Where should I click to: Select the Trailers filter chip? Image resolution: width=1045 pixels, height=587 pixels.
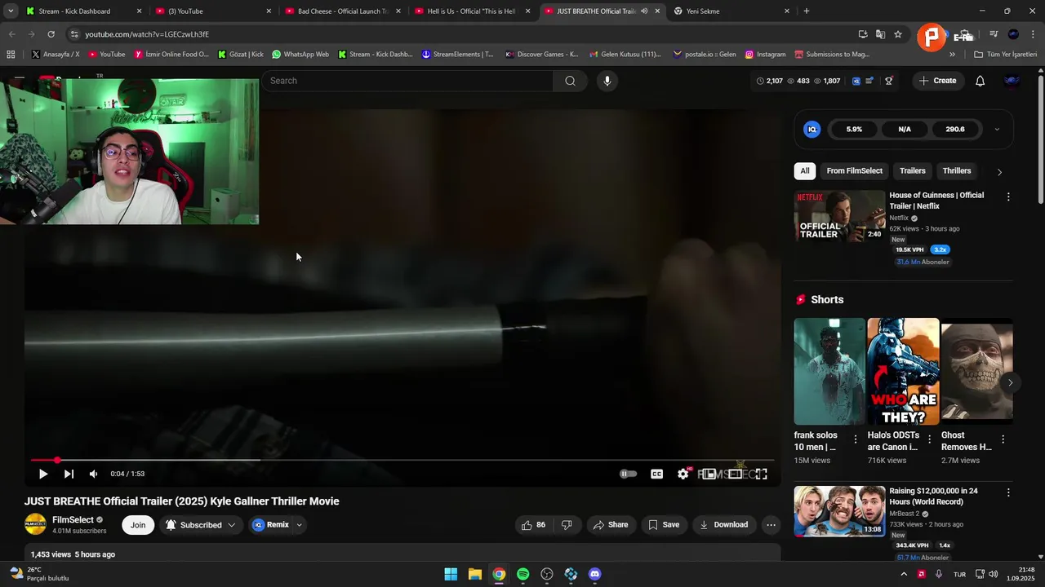(912, 171)
